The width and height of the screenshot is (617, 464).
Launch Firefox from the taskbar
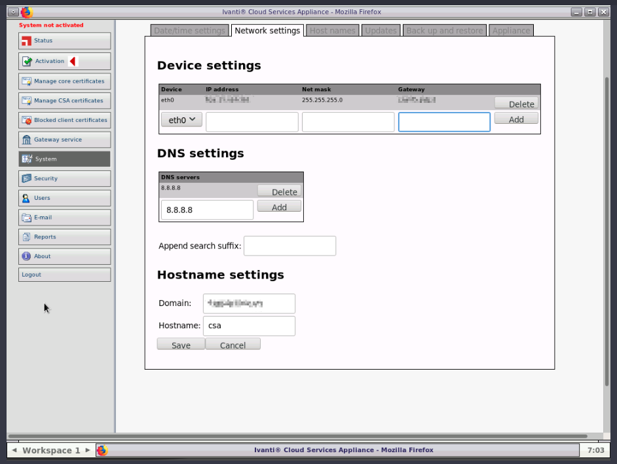(103, 450)
